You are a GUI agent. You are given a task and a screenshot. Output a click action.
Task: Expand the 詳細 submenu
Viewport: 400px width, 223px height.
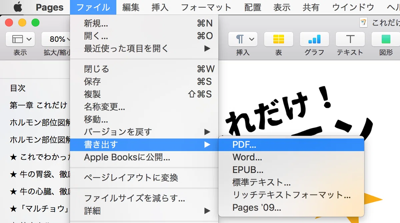tap(144, 211)
